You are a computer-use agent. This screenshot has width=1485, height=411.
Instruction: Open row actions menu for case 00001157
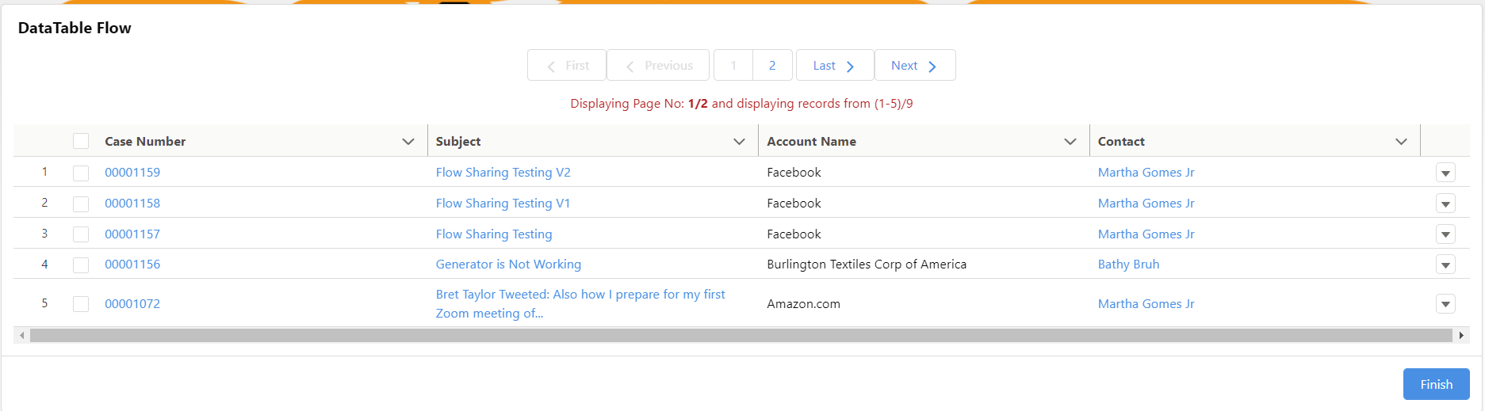point(1445,234)
